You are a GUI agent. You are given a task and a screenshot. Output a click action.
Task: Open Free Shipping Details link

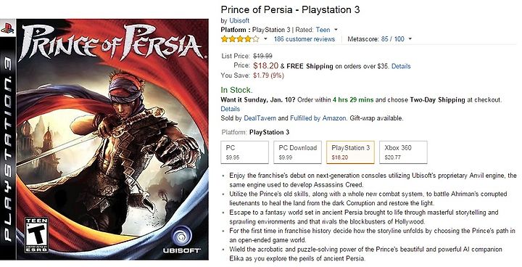(x=401, y=66)
